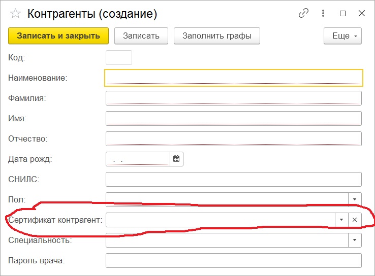Click Заполнить графы button

(x=217, y=36)
